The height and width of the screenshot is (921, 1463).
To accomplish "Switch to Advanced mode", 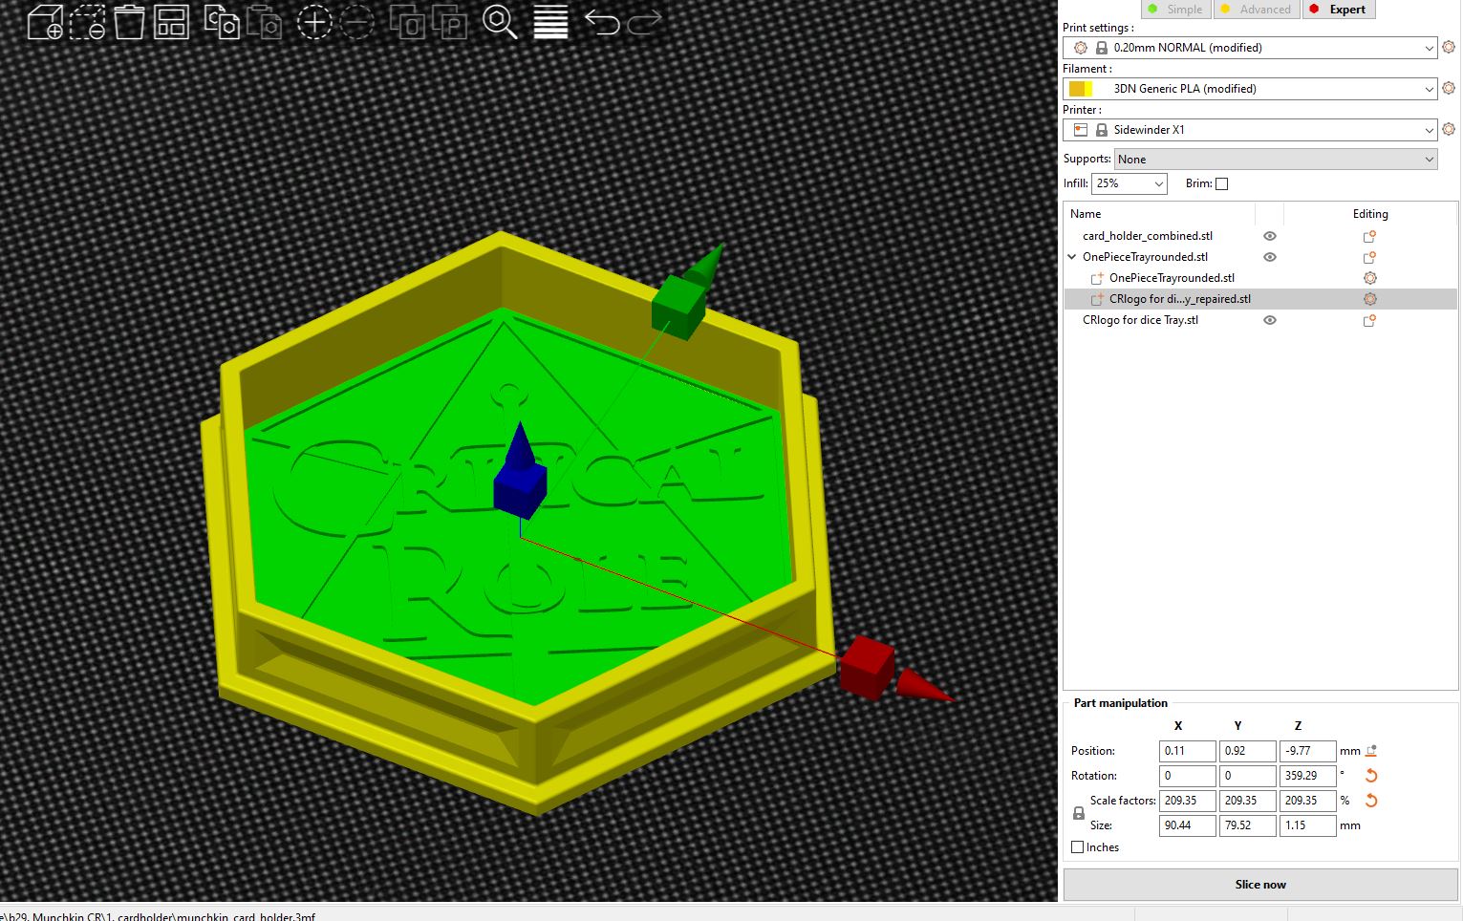I will pyautogui.click(x=1256, y=10).
